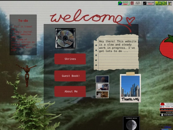Click the middle stamp thumbnail with the blue face
Viewport: 173px width, 130px height.
coord(102,87)
